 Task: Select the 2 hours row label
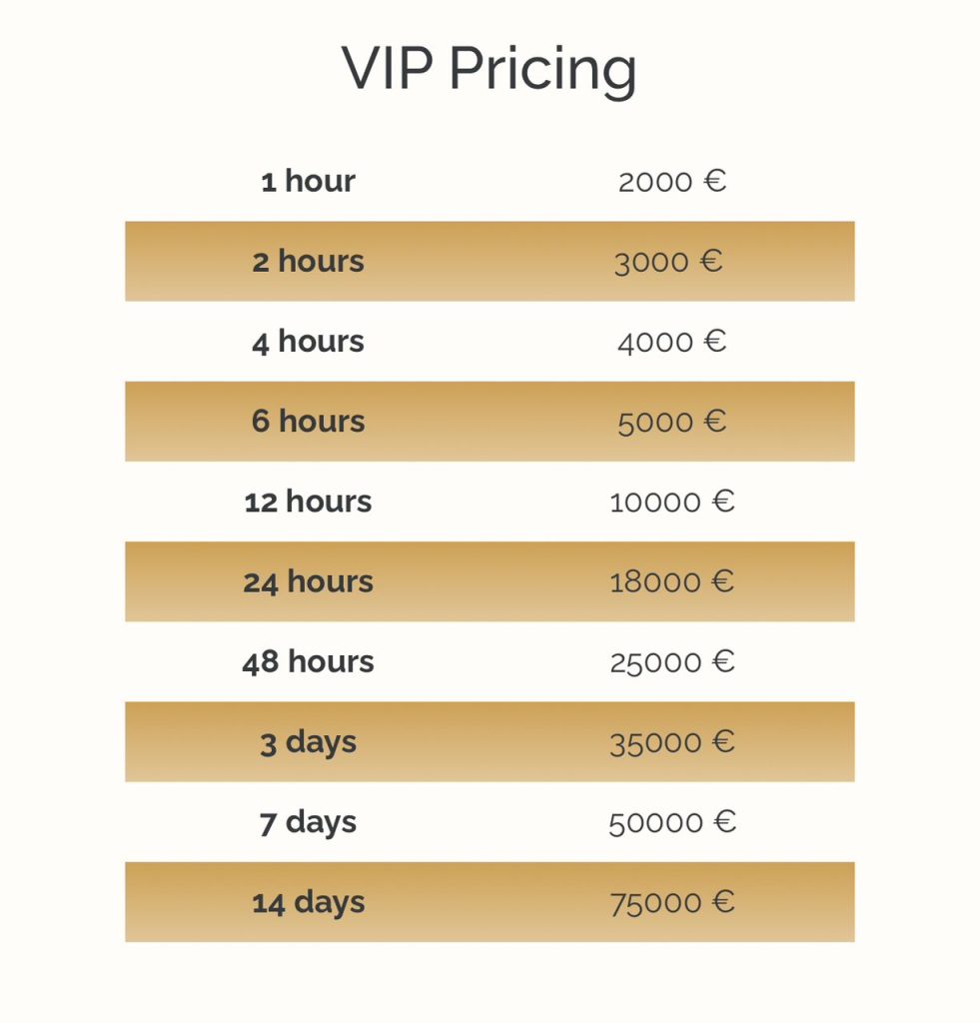(308, 262)
